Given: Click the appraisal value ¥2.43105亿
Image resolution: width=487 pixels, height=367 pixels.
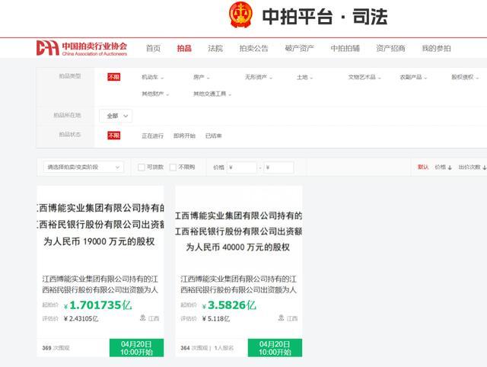Looking at the screenshot, I should [x=81, y=318].
